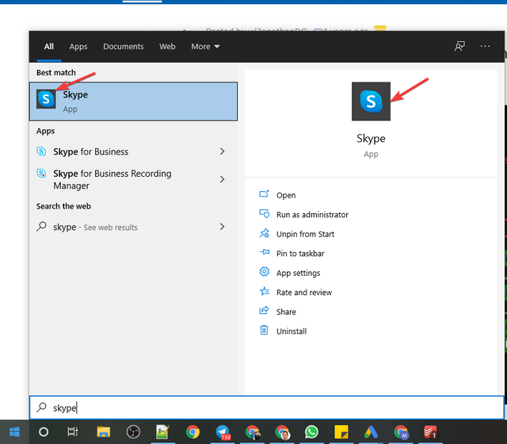Click the Cortana circle taskbar icon
This screenshot has height=444, width=507.
click(44, 431)
